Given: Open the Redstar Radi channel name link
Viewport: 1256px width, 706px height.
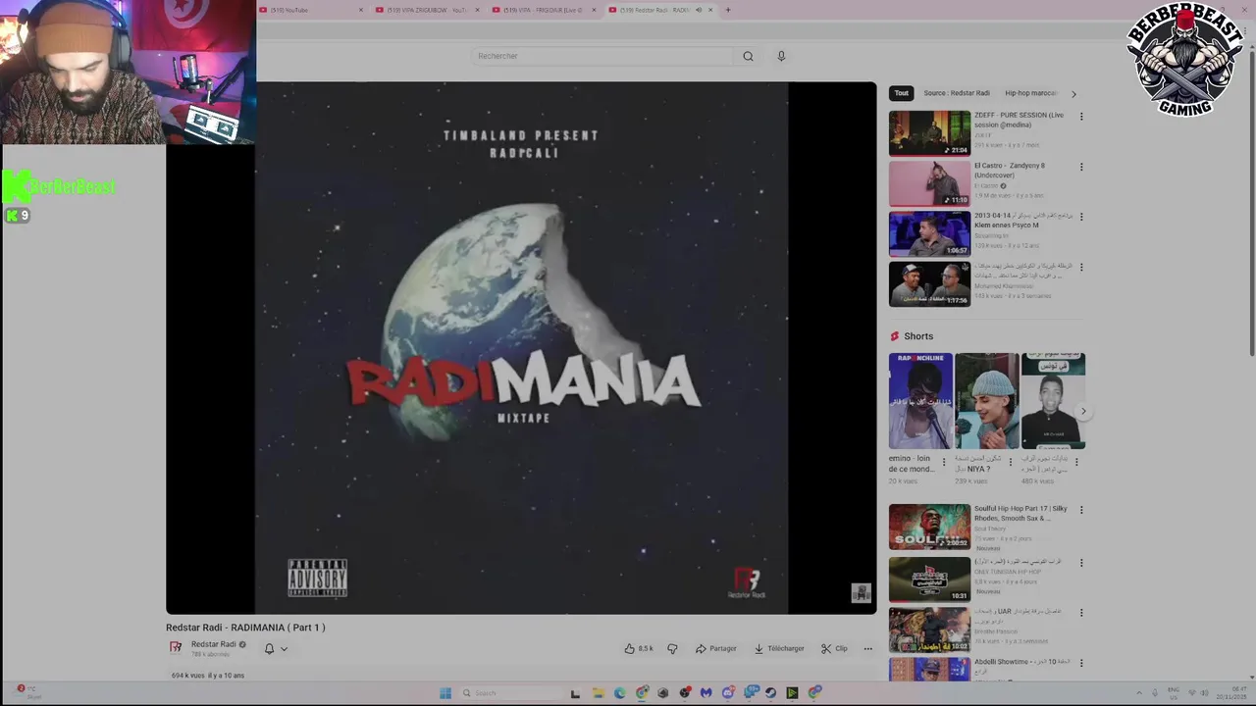Looking at the screenshot, I should point(213,644).
